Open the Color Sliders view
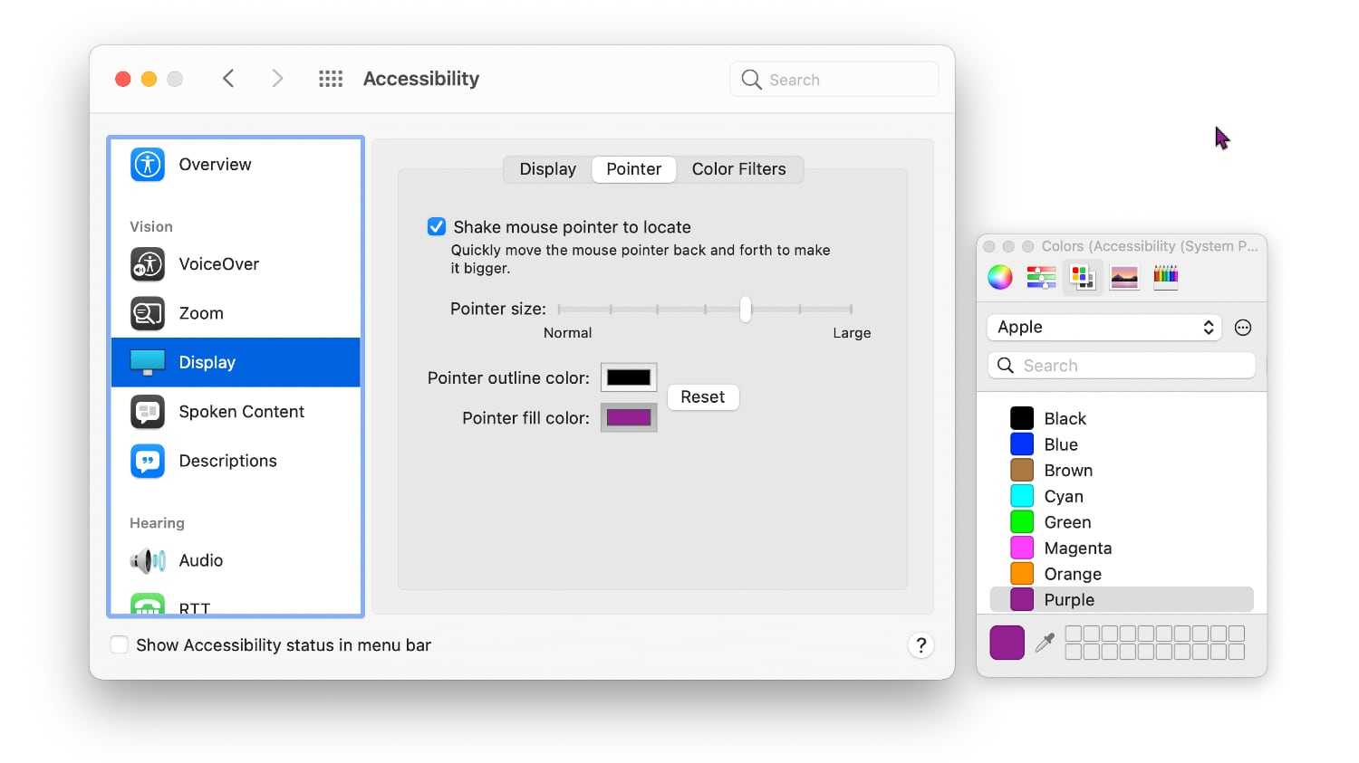Screen dimensions: 1359x763 tap(1040, 277)
